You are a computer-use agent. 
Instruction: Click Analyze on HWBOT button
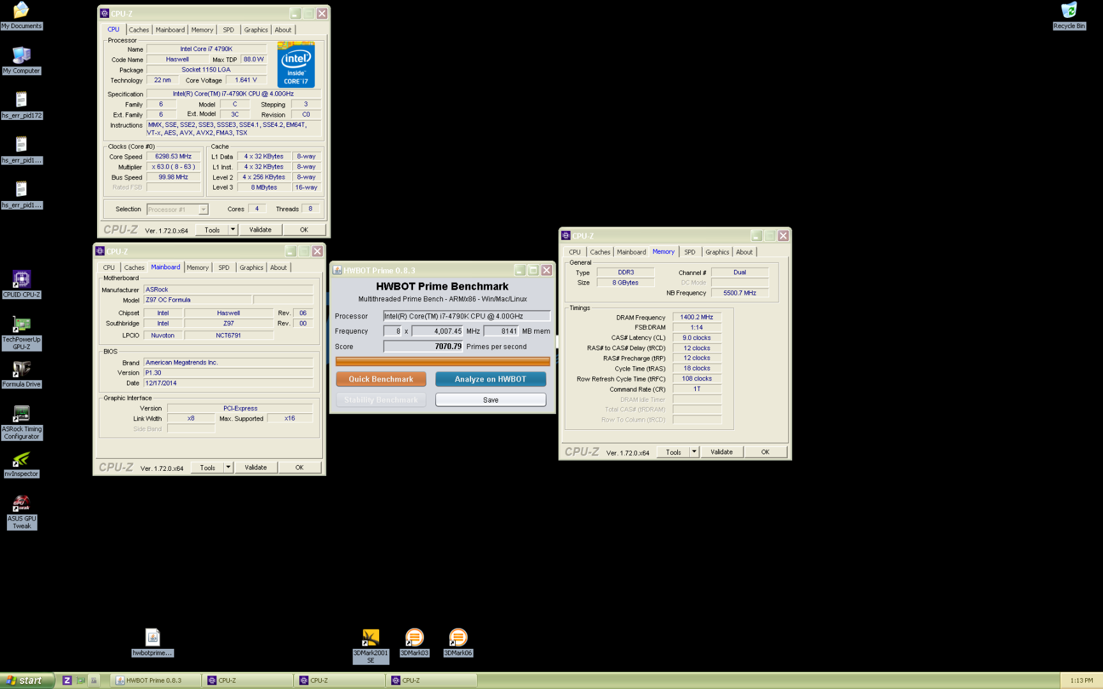(490, 379)
